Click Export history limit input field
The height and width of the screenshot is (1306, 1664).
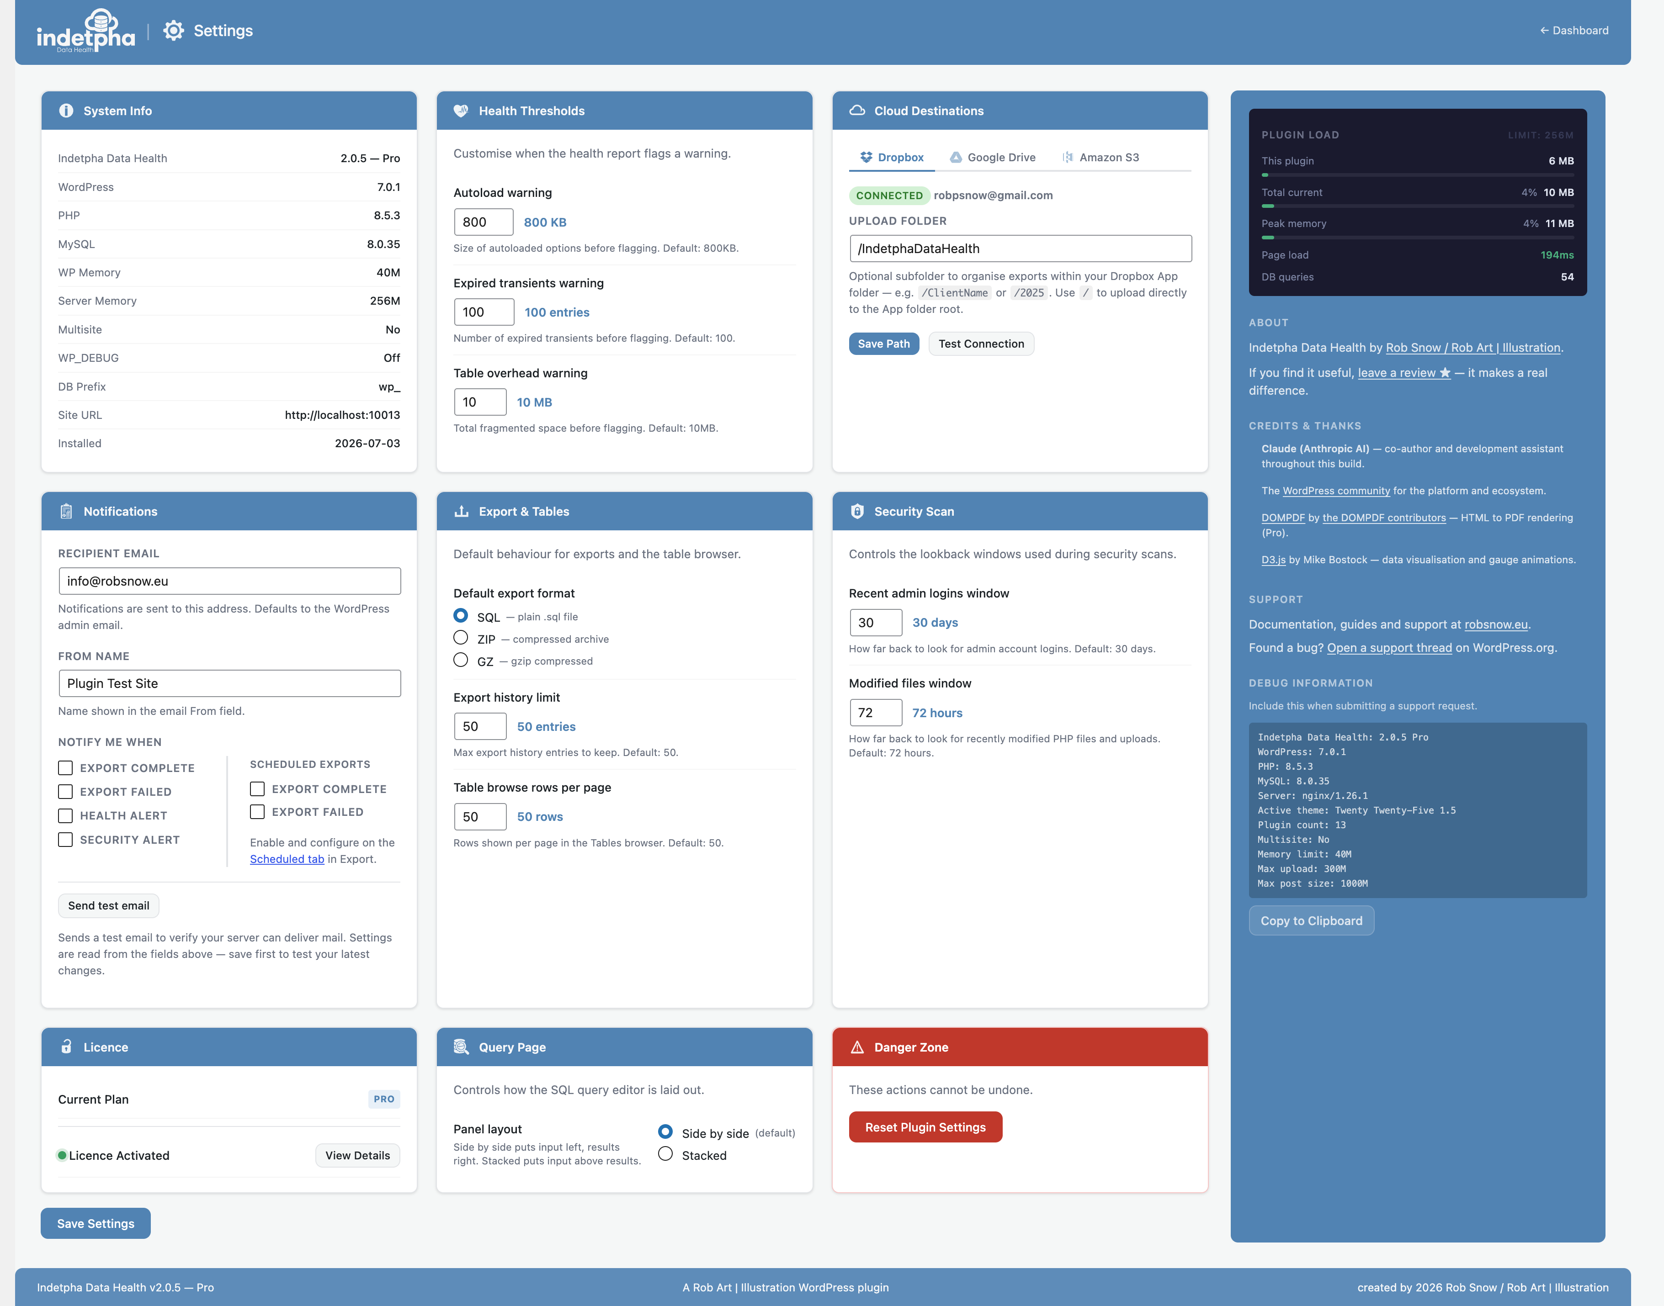[x=480, y=726]
